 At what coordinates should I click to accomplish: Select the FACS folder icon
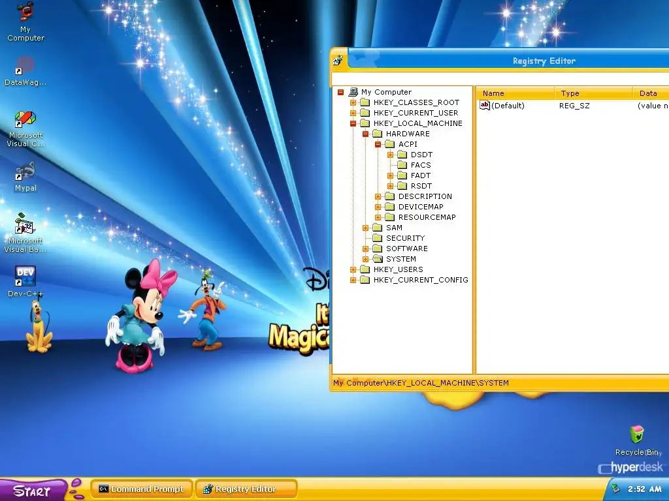tap(402, 165)
